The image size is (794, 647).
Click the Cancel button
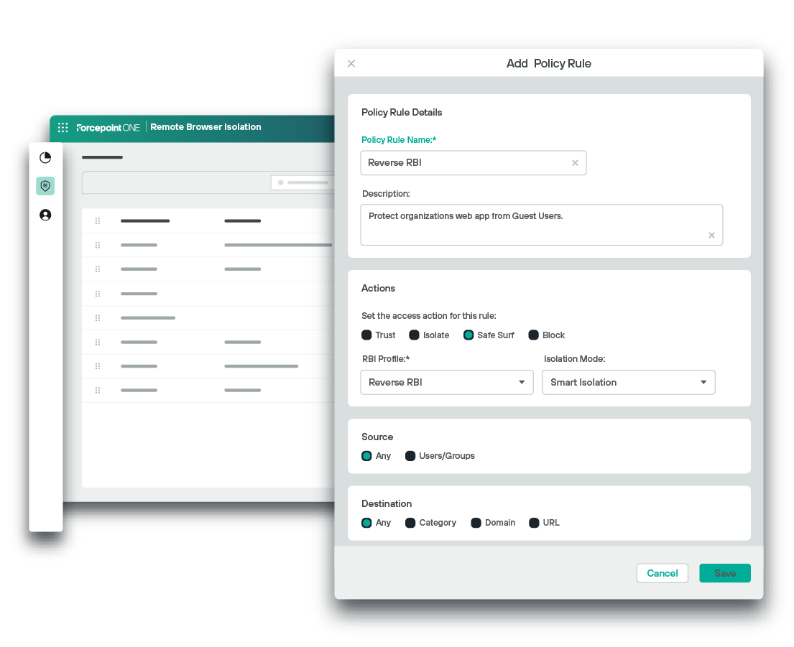(x=662, y=573)
